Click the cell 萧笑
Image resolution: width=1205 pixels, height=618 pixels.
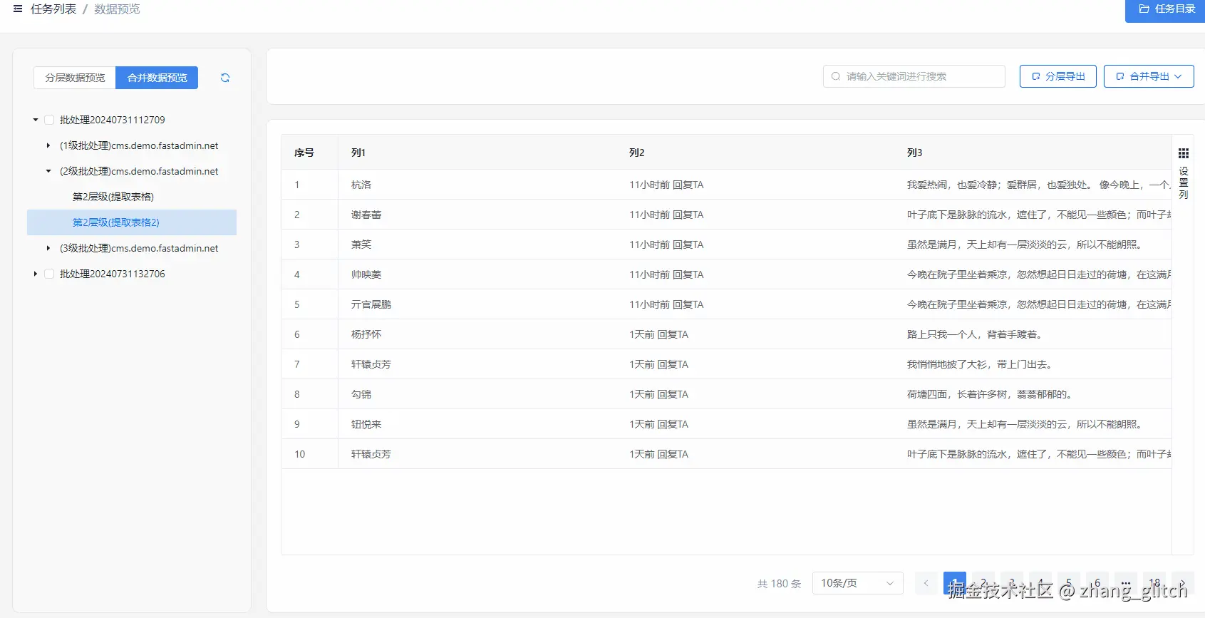tap(361, 244)
